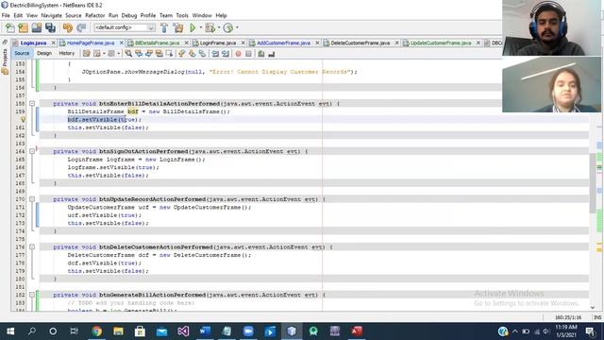604x340 pixels.
Task: Switch to the BillDetailsFrame.java tab
Action: pos(158,42)
